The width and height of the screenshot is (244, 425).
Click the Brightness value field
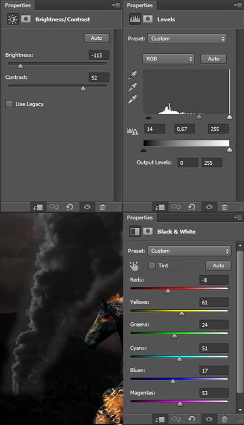[x=99, y=55]
